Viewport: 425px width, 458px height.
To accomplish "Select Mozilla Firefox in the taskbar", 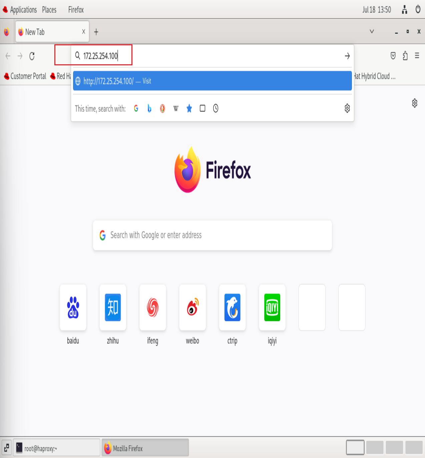I will [x=145, y=448].
